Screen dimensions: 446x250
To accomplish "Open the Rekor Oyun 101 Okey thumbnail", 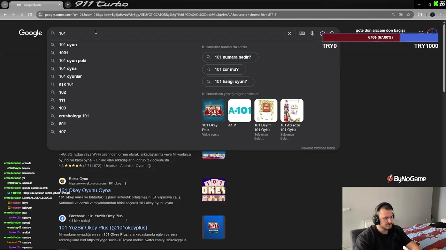I will (214, 190).
